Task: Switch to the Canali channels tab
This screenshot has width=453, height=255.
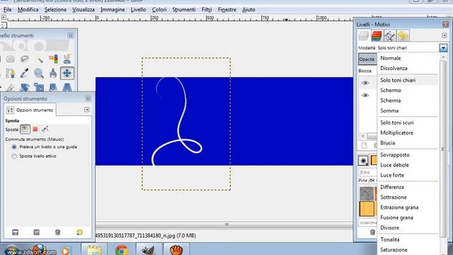Action: (x=377, y=35)
